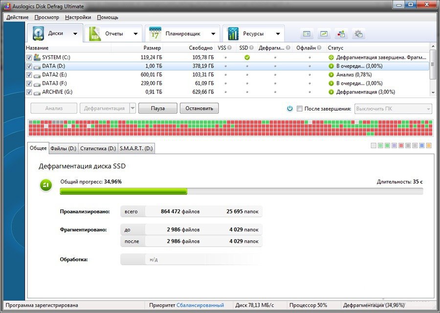Uncheck the DATA3 (F:) drive checkbox
Screen dimensions: 440x313
(29, 83)
